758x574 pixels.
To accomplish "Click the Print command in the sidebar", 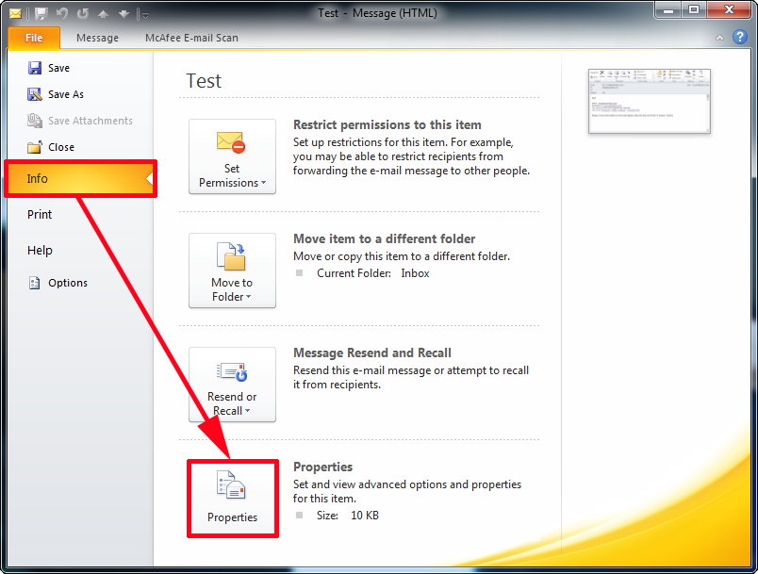I will point(40,214).
